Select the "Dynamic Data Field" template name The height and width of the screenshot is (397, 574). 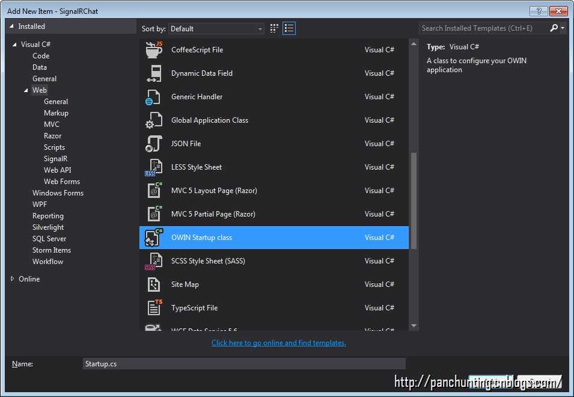[202, 73]
